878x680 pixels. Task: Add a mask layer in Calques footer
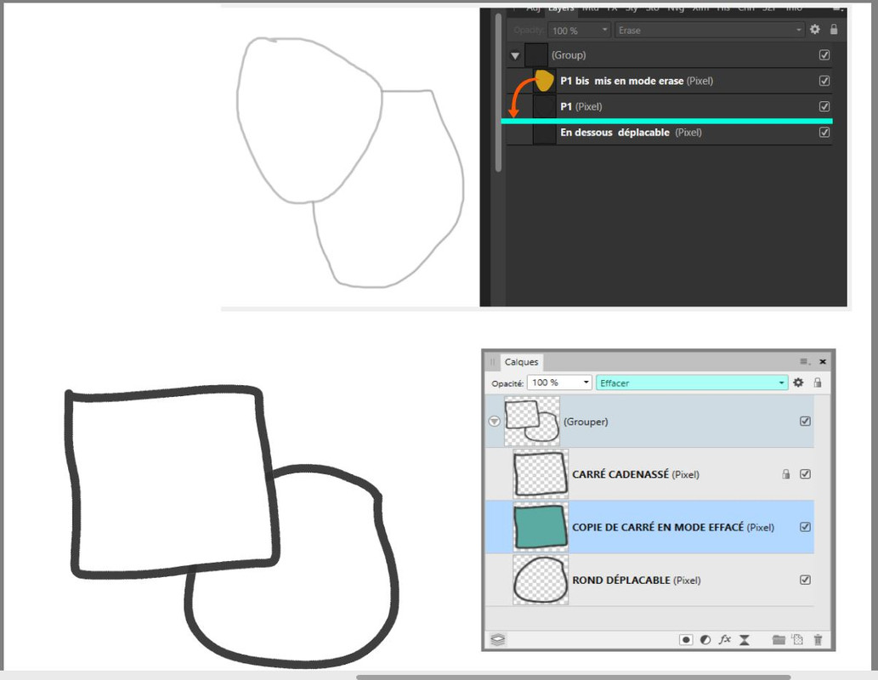(686, 640)
